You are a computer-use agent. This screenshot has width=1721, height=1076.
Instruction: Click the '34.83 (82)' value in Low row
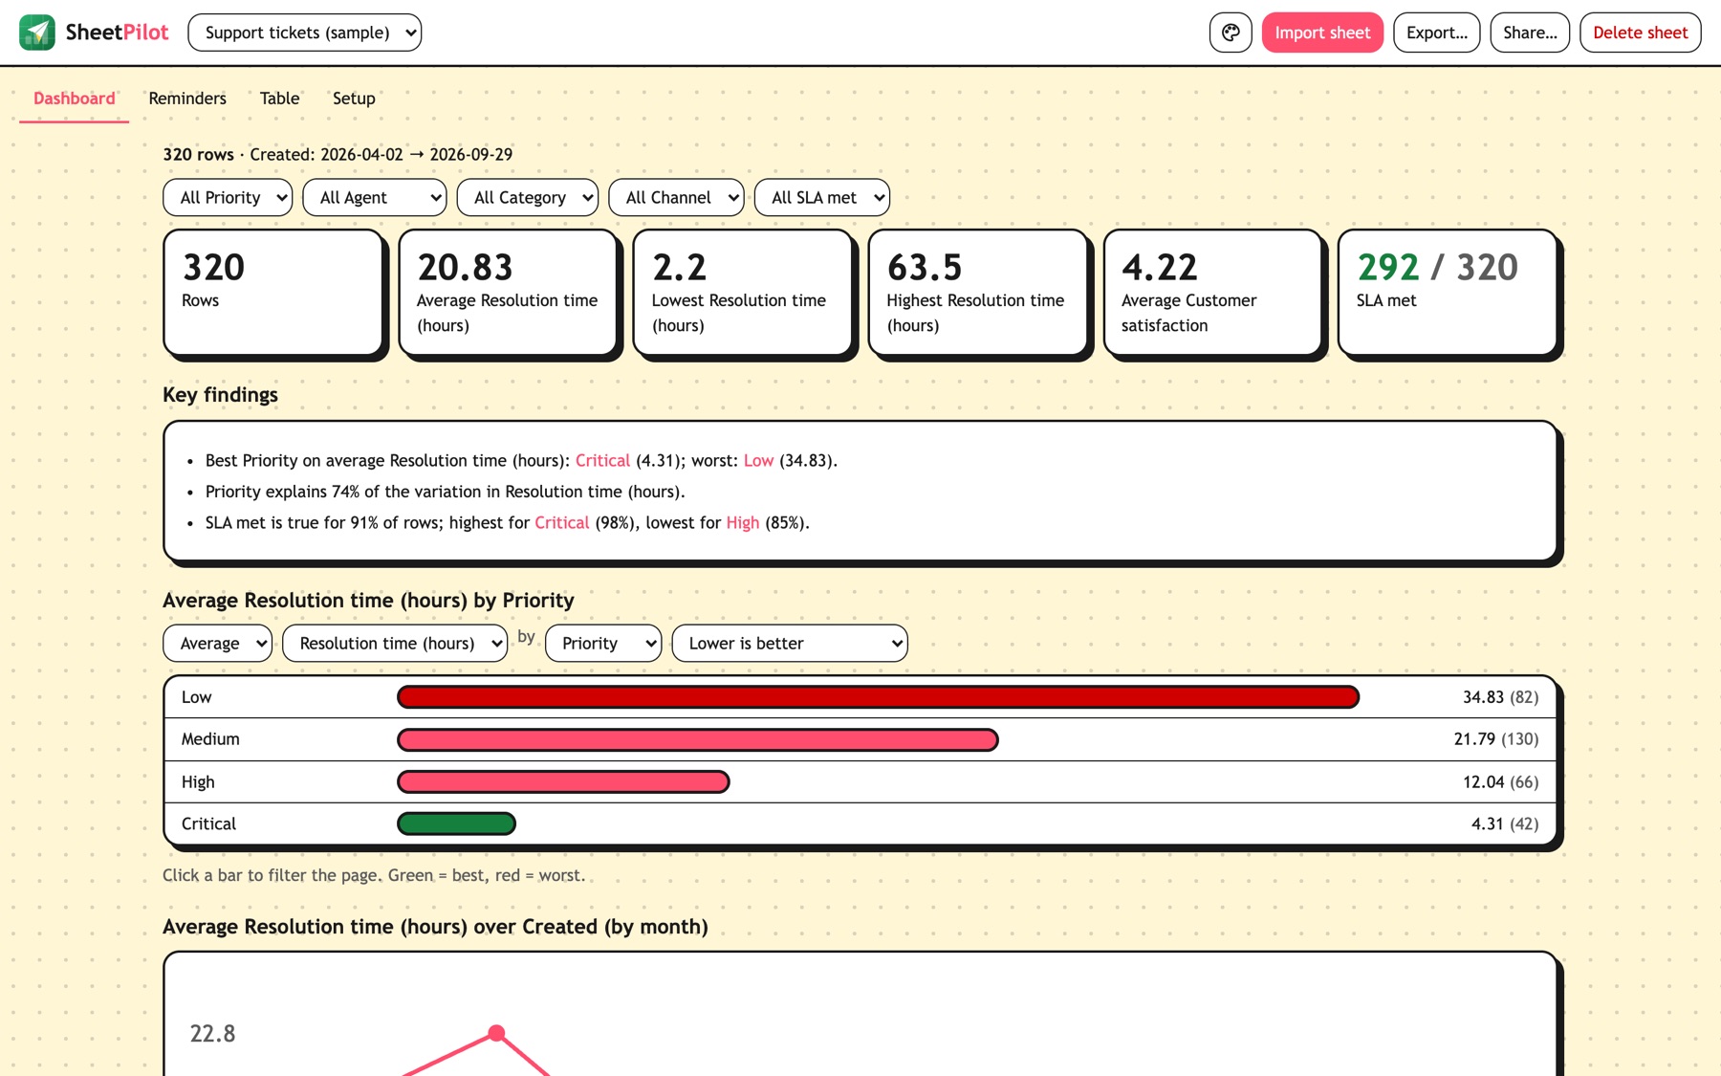point(1500,697)
